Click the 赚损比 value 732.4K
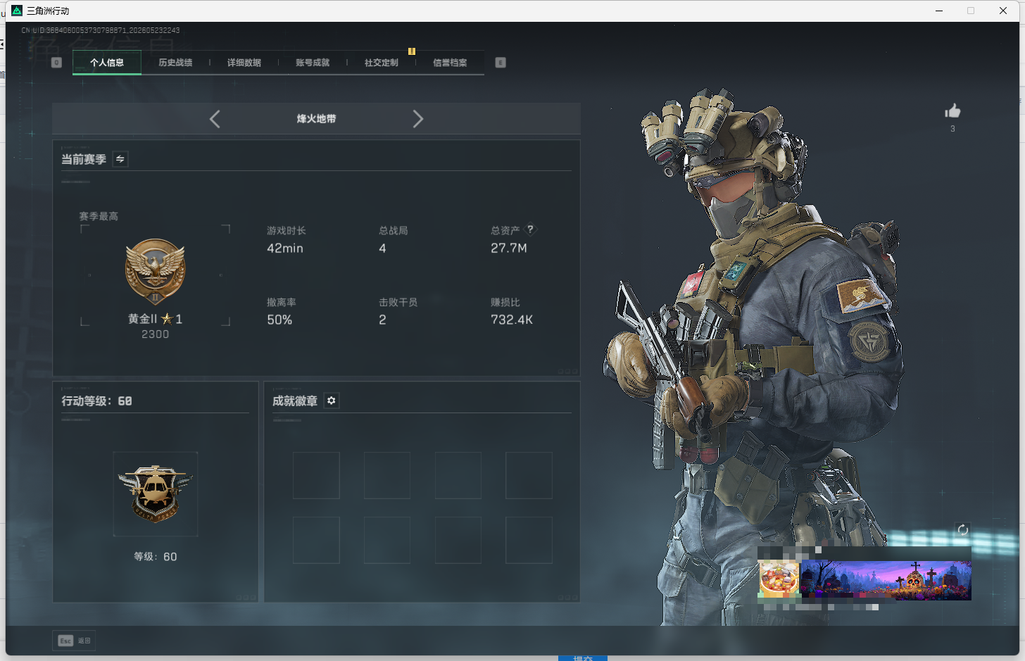 coord(512,320)
